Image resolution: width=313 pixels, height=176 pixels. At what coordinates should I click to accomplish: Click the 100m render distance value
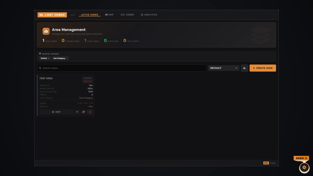click(90, 88)
